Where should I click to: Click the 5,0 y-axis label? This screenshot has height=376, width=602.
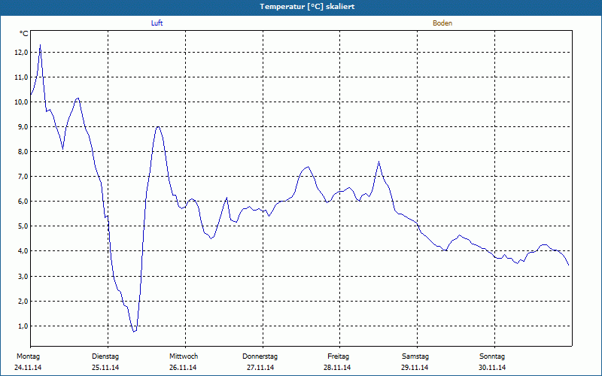[x=23, y=226]
